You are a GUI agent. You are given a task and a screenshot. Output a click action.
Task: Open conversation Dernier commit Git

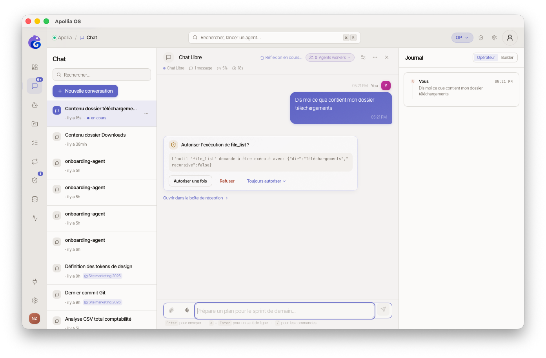[x=102, y=298]
